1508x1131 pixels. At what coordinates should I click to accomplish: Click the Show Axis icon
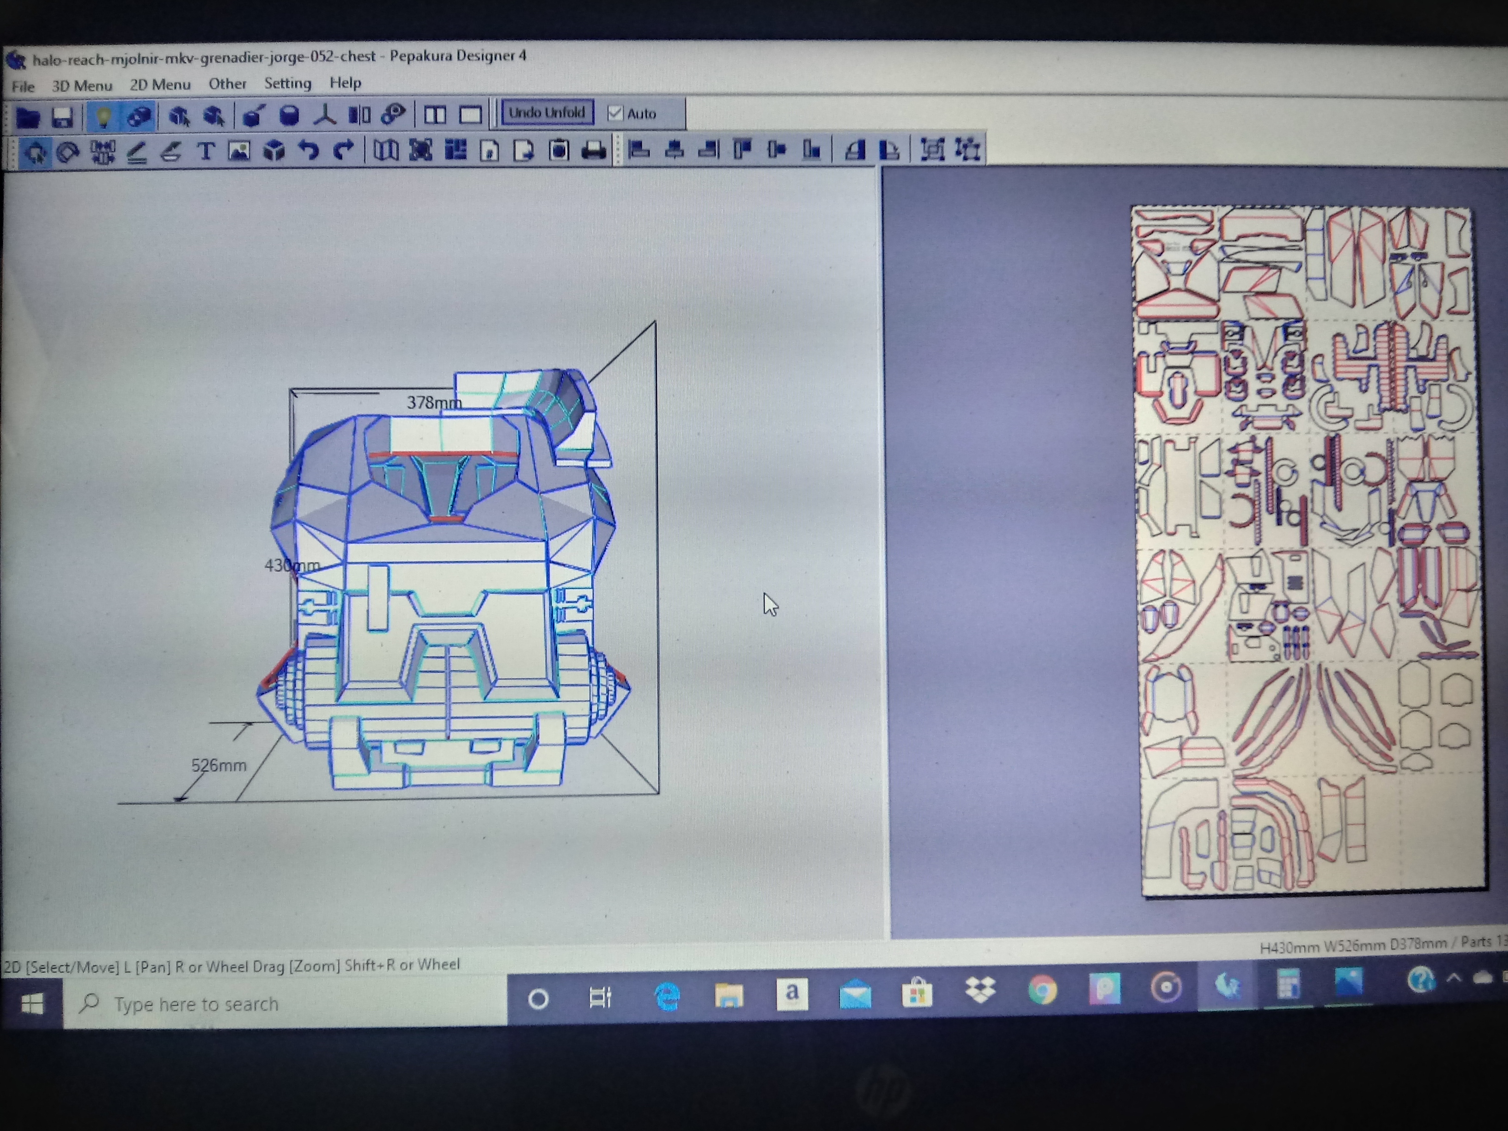[325, 115]
